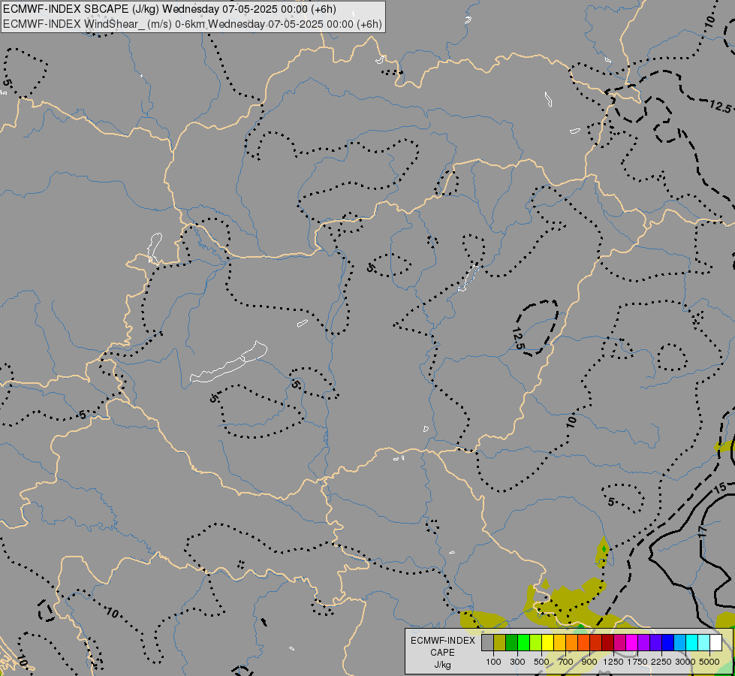Select the olive swatch above the 100 label
This screenshot has width=735, height=676.
point(500,642)
